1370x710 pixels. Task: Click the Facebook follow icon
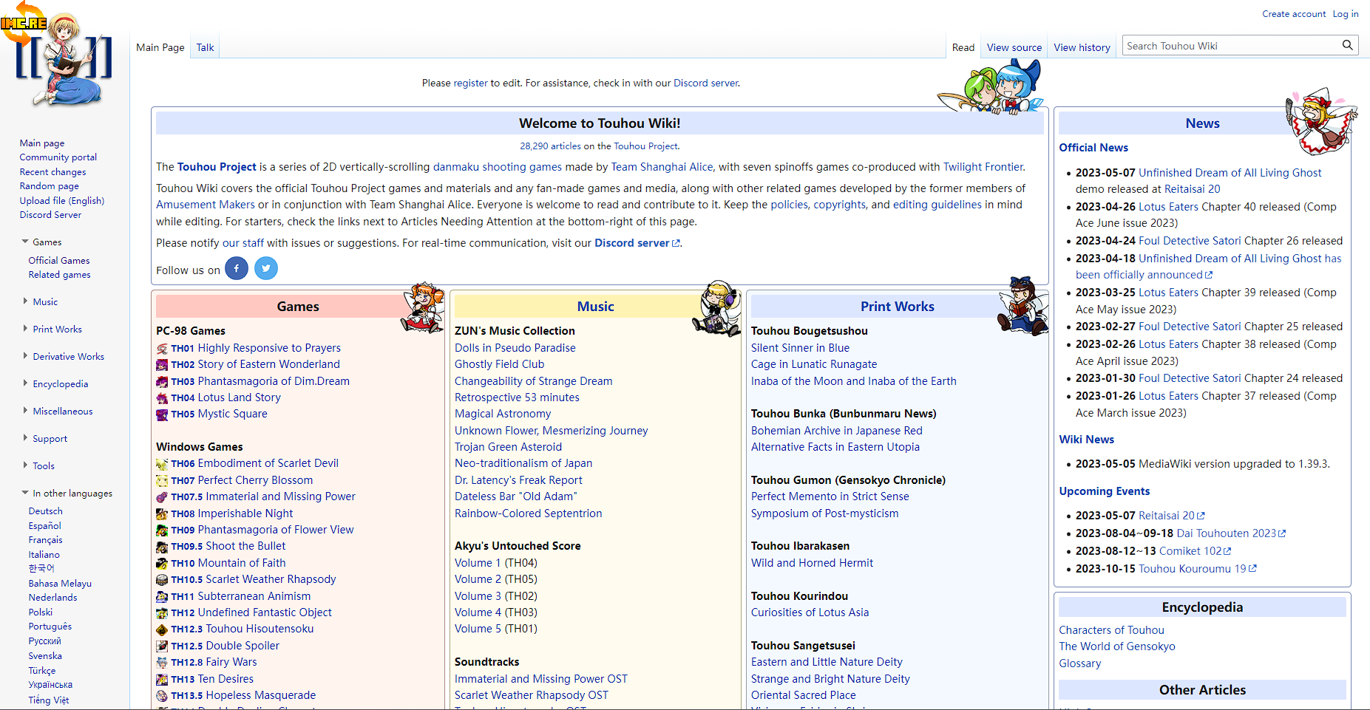236,268
